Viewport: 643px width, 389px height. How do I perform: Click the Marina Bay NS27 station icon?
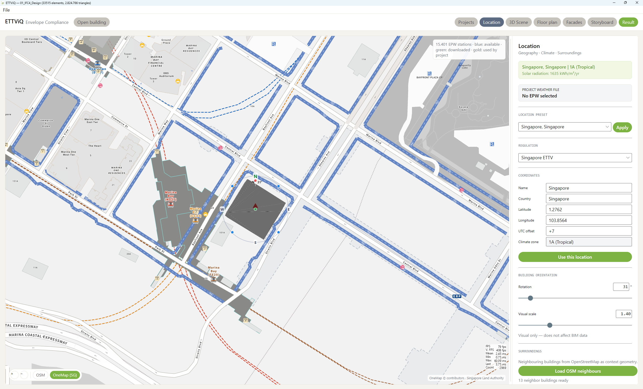tap(171, 205)
